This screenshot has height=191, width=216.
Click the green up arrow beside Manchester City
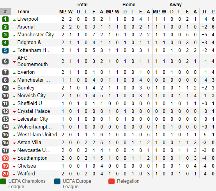pyautogui.click(x=14, y=36)
